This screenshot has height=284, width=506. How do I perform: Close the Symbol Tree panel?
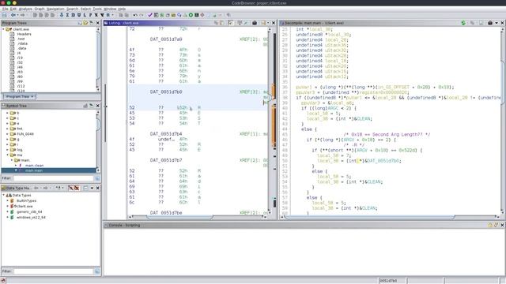point(98,106)
